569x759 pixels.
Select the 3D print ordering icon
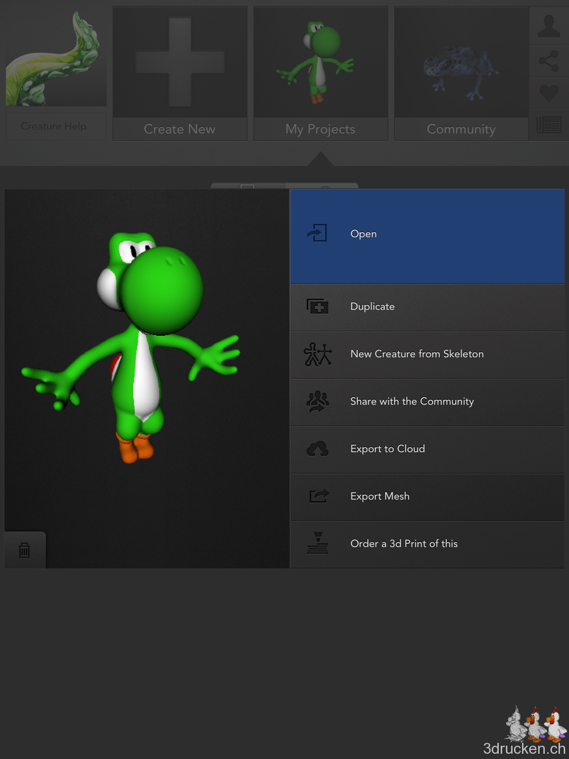tap(317, 543)
